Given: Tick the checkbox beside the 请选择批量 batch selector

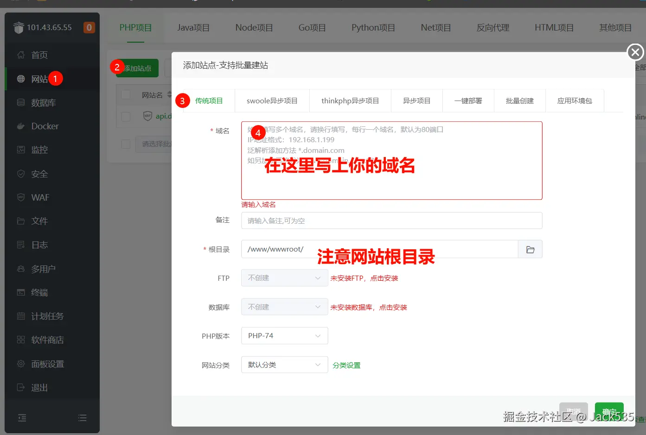Looking at the screenshot, I should click(x=126, y=144).
